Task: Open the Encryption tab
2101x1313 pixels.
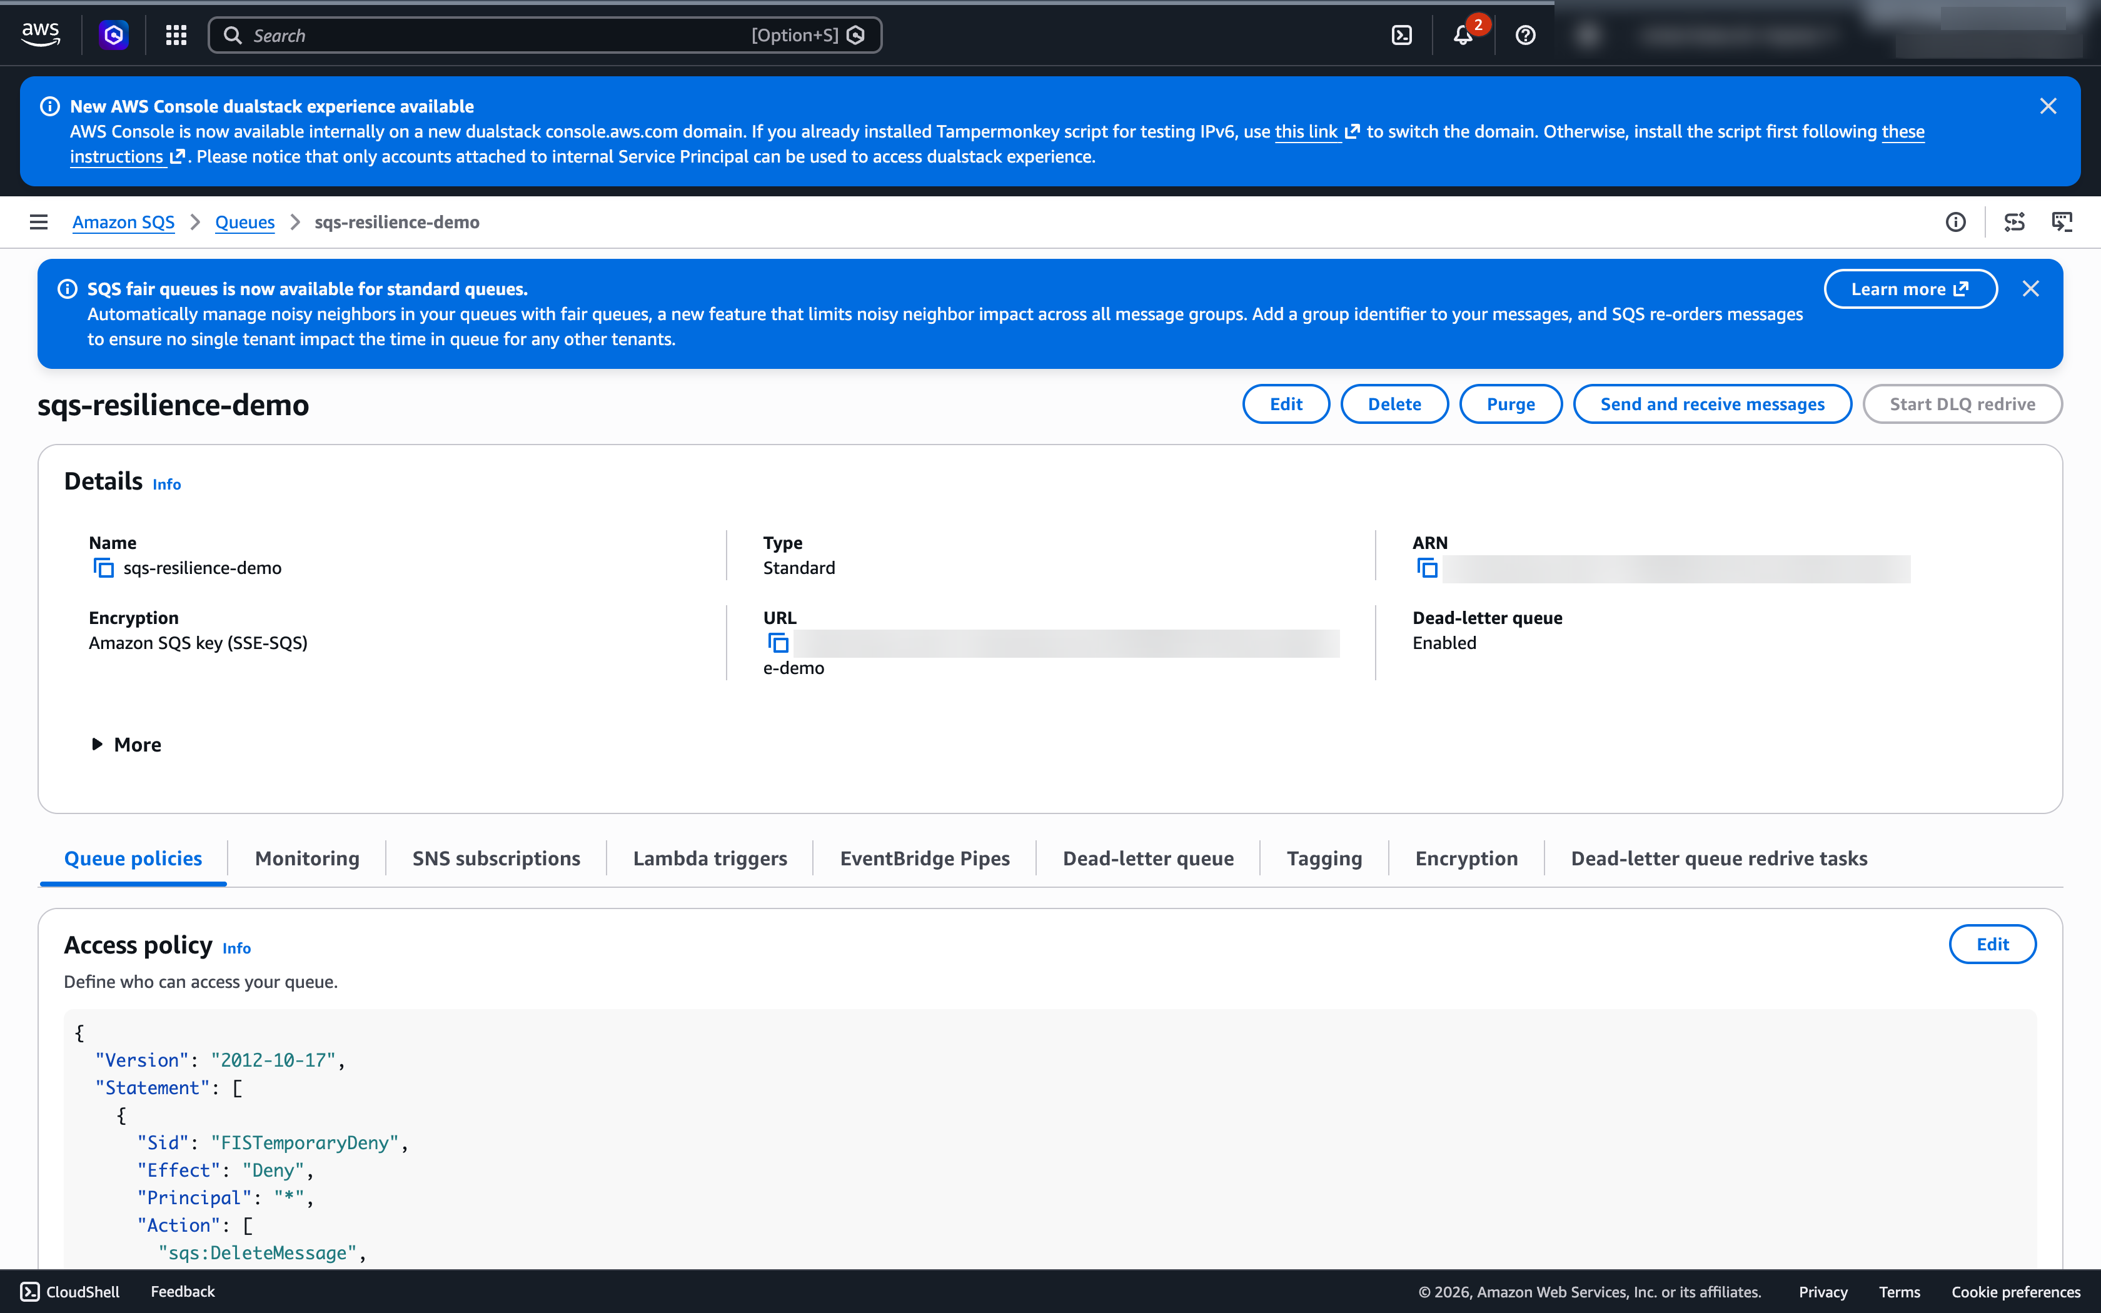Action: [x=1466, y=858]
